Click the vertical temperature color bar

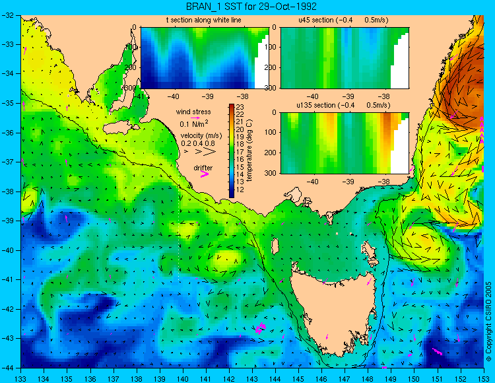coord(232,151)
